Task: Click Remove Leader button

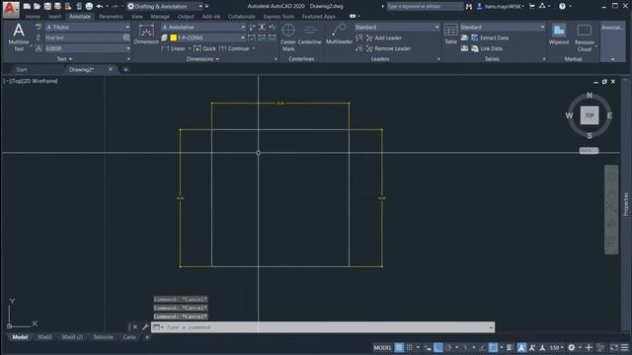Action: 388,48
